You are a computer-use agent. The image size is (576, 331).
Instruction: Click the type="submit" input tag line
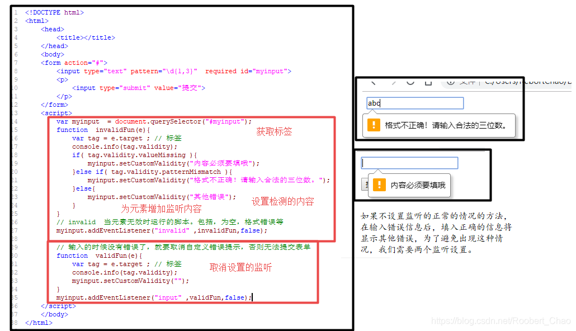pyautogui.click(x=139, y=88)
